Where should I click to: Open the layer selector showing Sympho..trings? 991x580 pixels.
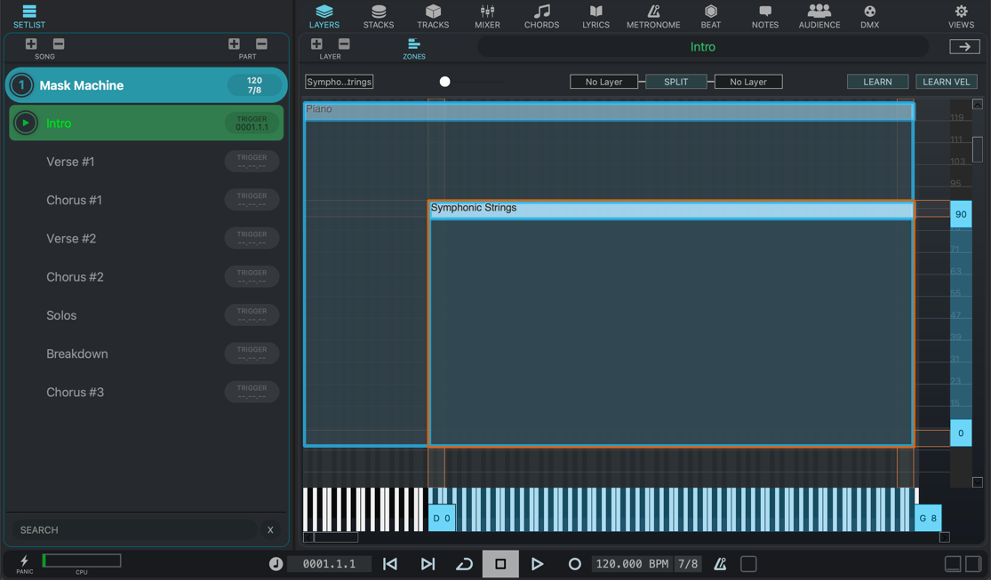340,82
